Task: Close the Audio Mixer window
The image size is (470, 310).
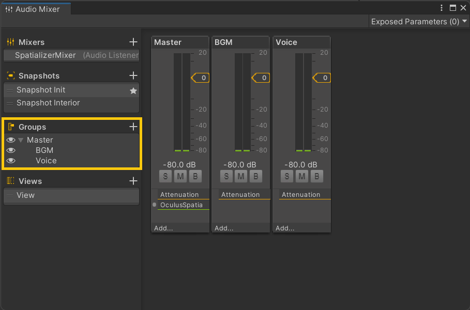Action: [463, 8]
